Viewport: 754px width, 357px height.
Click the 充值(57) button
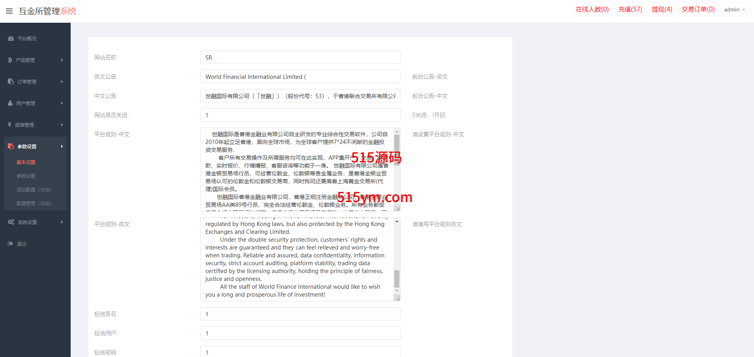pos(630,9)
